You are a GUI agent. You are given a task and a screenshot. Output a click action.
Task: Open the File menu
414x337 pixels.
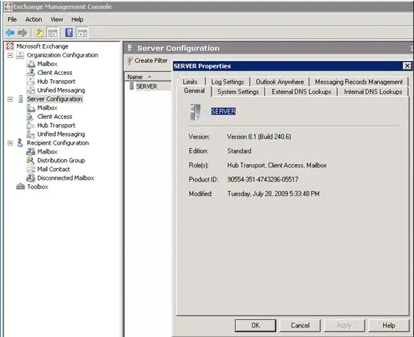pos(12,20)
